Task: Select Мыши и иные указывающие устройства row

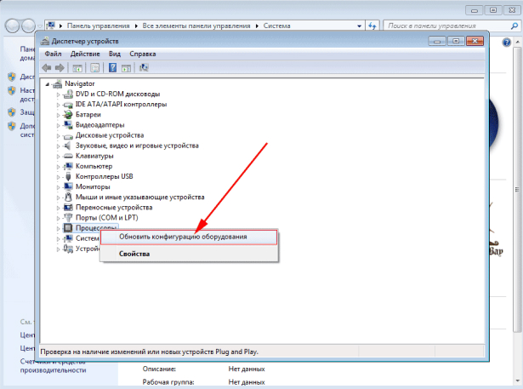Action: pos(139,197)
